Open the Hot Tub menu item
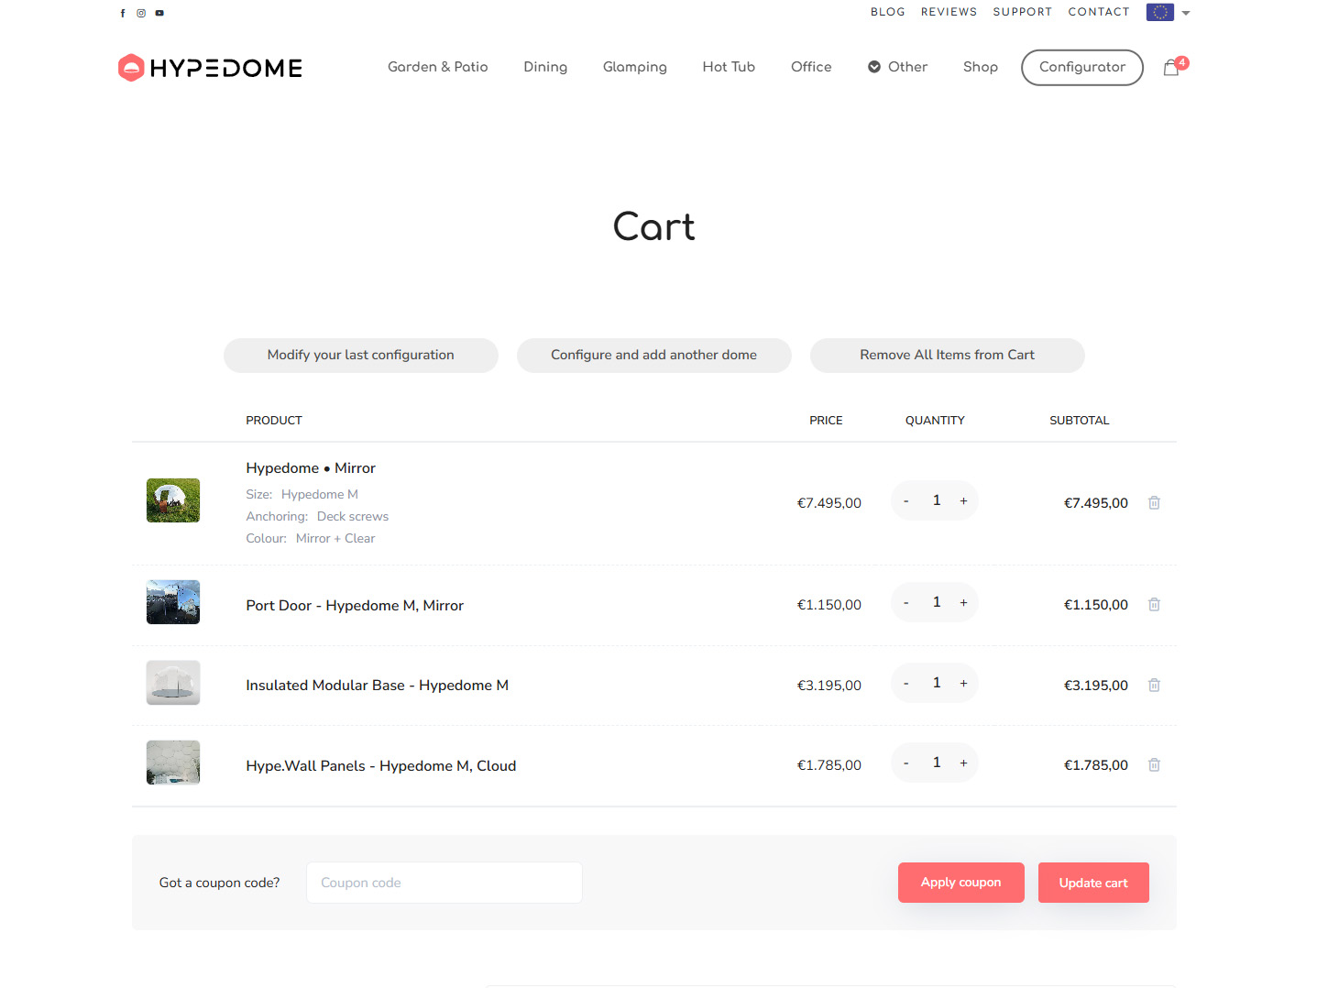The width and height of the screenshot is (1317, 988). point(729,67)
